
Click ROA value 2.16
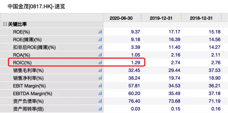coord(176,55)
